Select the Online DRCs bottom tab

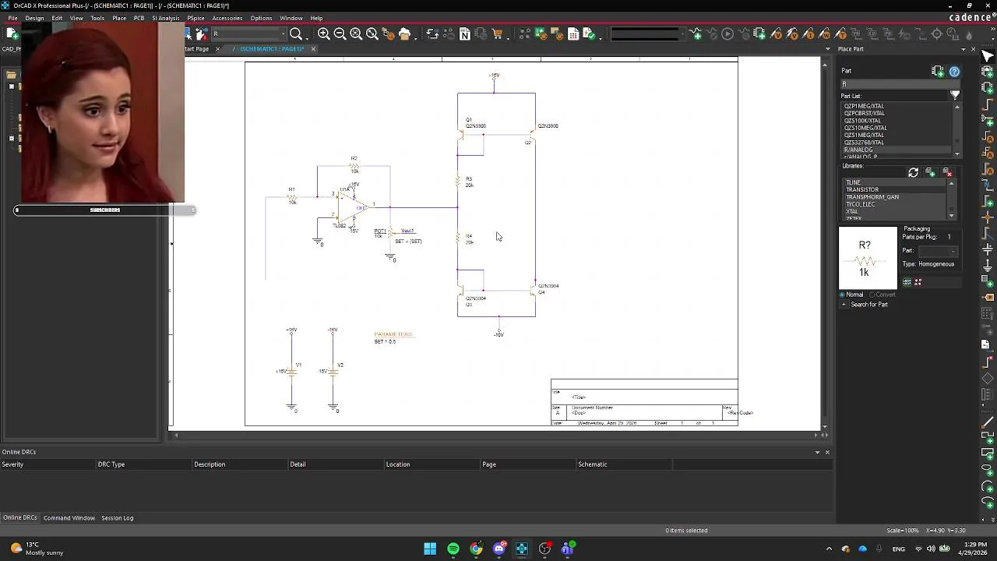(19, 518)
